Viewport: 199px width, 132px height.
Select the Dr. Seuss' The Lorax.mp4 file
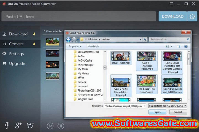pyautogui.click(x=146, y=84)
